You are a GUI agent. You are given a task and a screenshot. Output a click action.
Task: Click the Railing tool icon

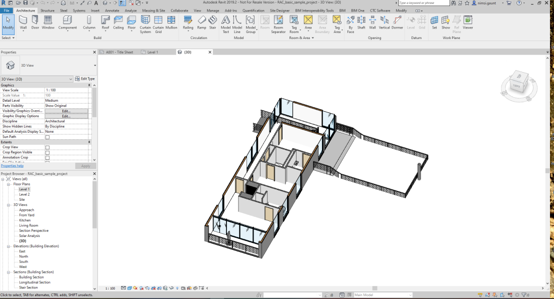(188, 22)
